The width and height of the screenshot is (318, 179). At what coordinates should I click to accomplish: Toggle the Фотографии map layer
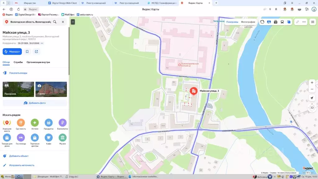click(248, 22)
